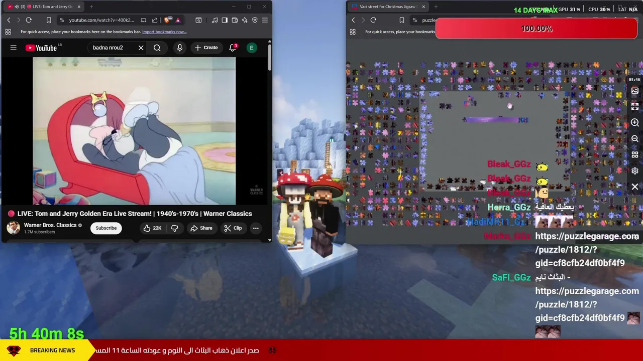The height and width of the screenshot is (361, 643).
Task: Open puzzle settings gear
Action: point(635,170)
